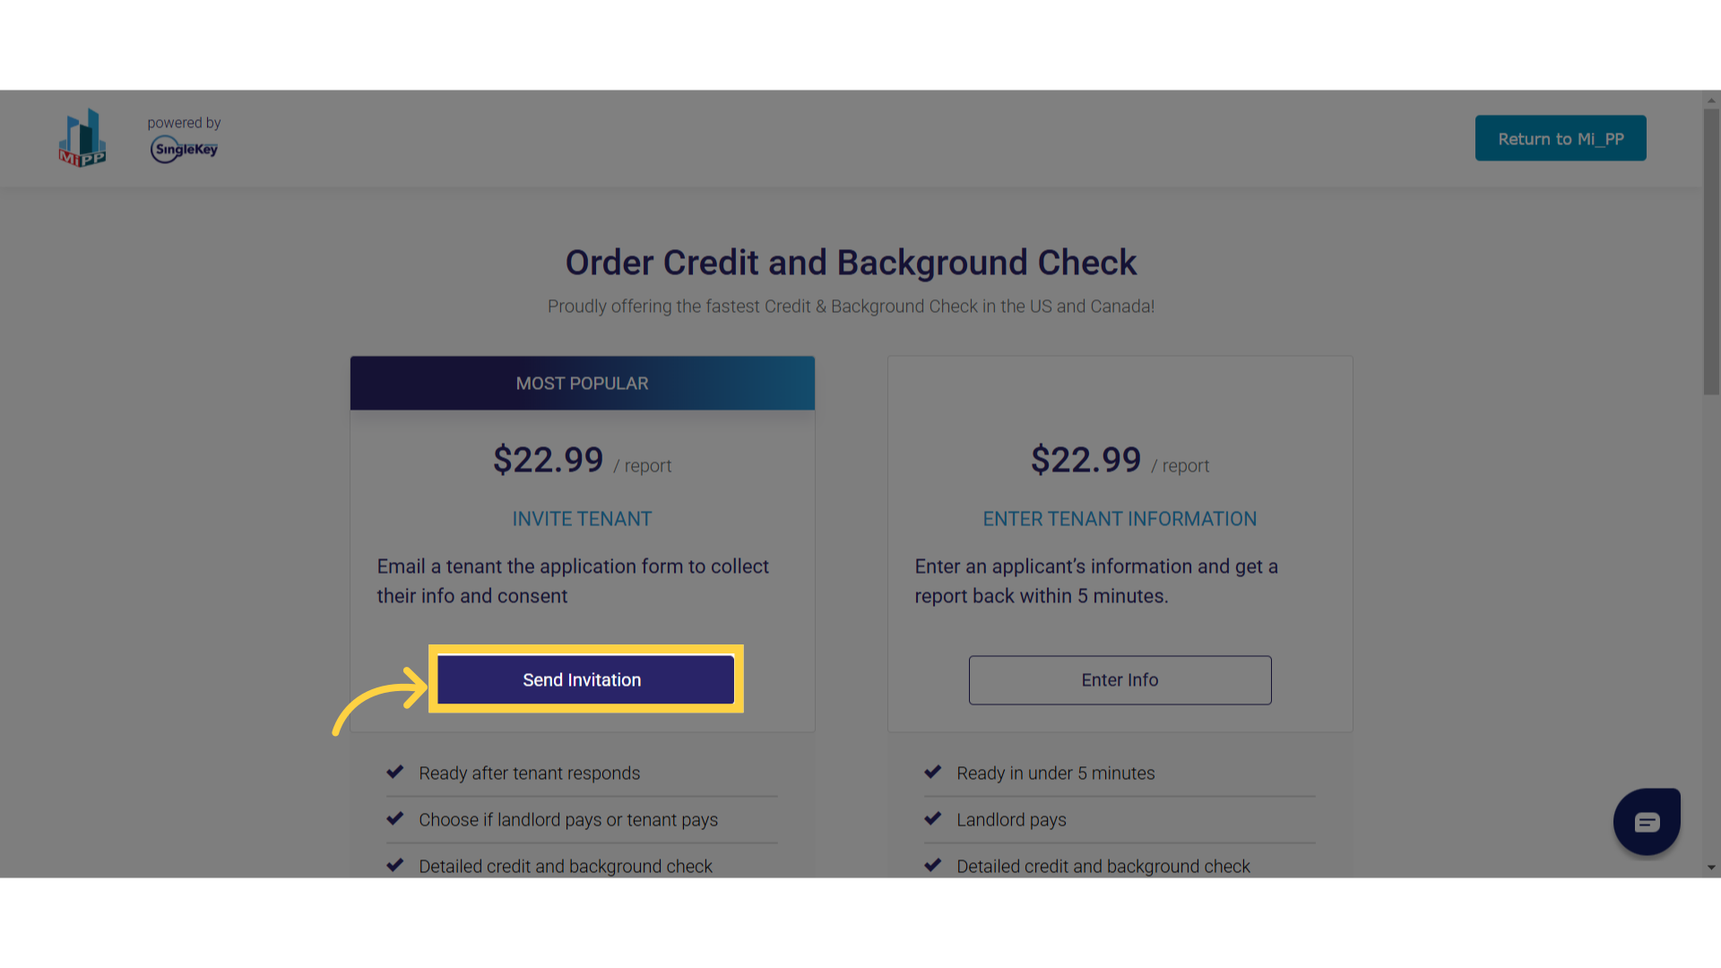This screenshot has width=1721, height=968.
Task: Click the Send Invitation button
Action: tap(585, 679)
